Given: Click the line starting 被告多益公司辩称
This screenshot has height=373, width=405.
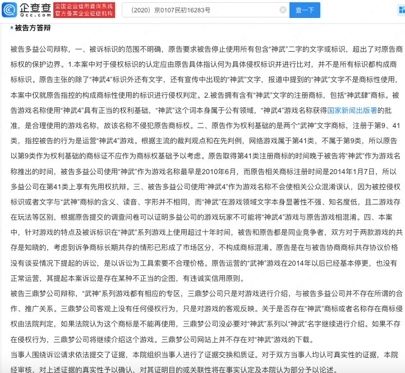Looking at the screenshot, I should [x=206, y=49].
